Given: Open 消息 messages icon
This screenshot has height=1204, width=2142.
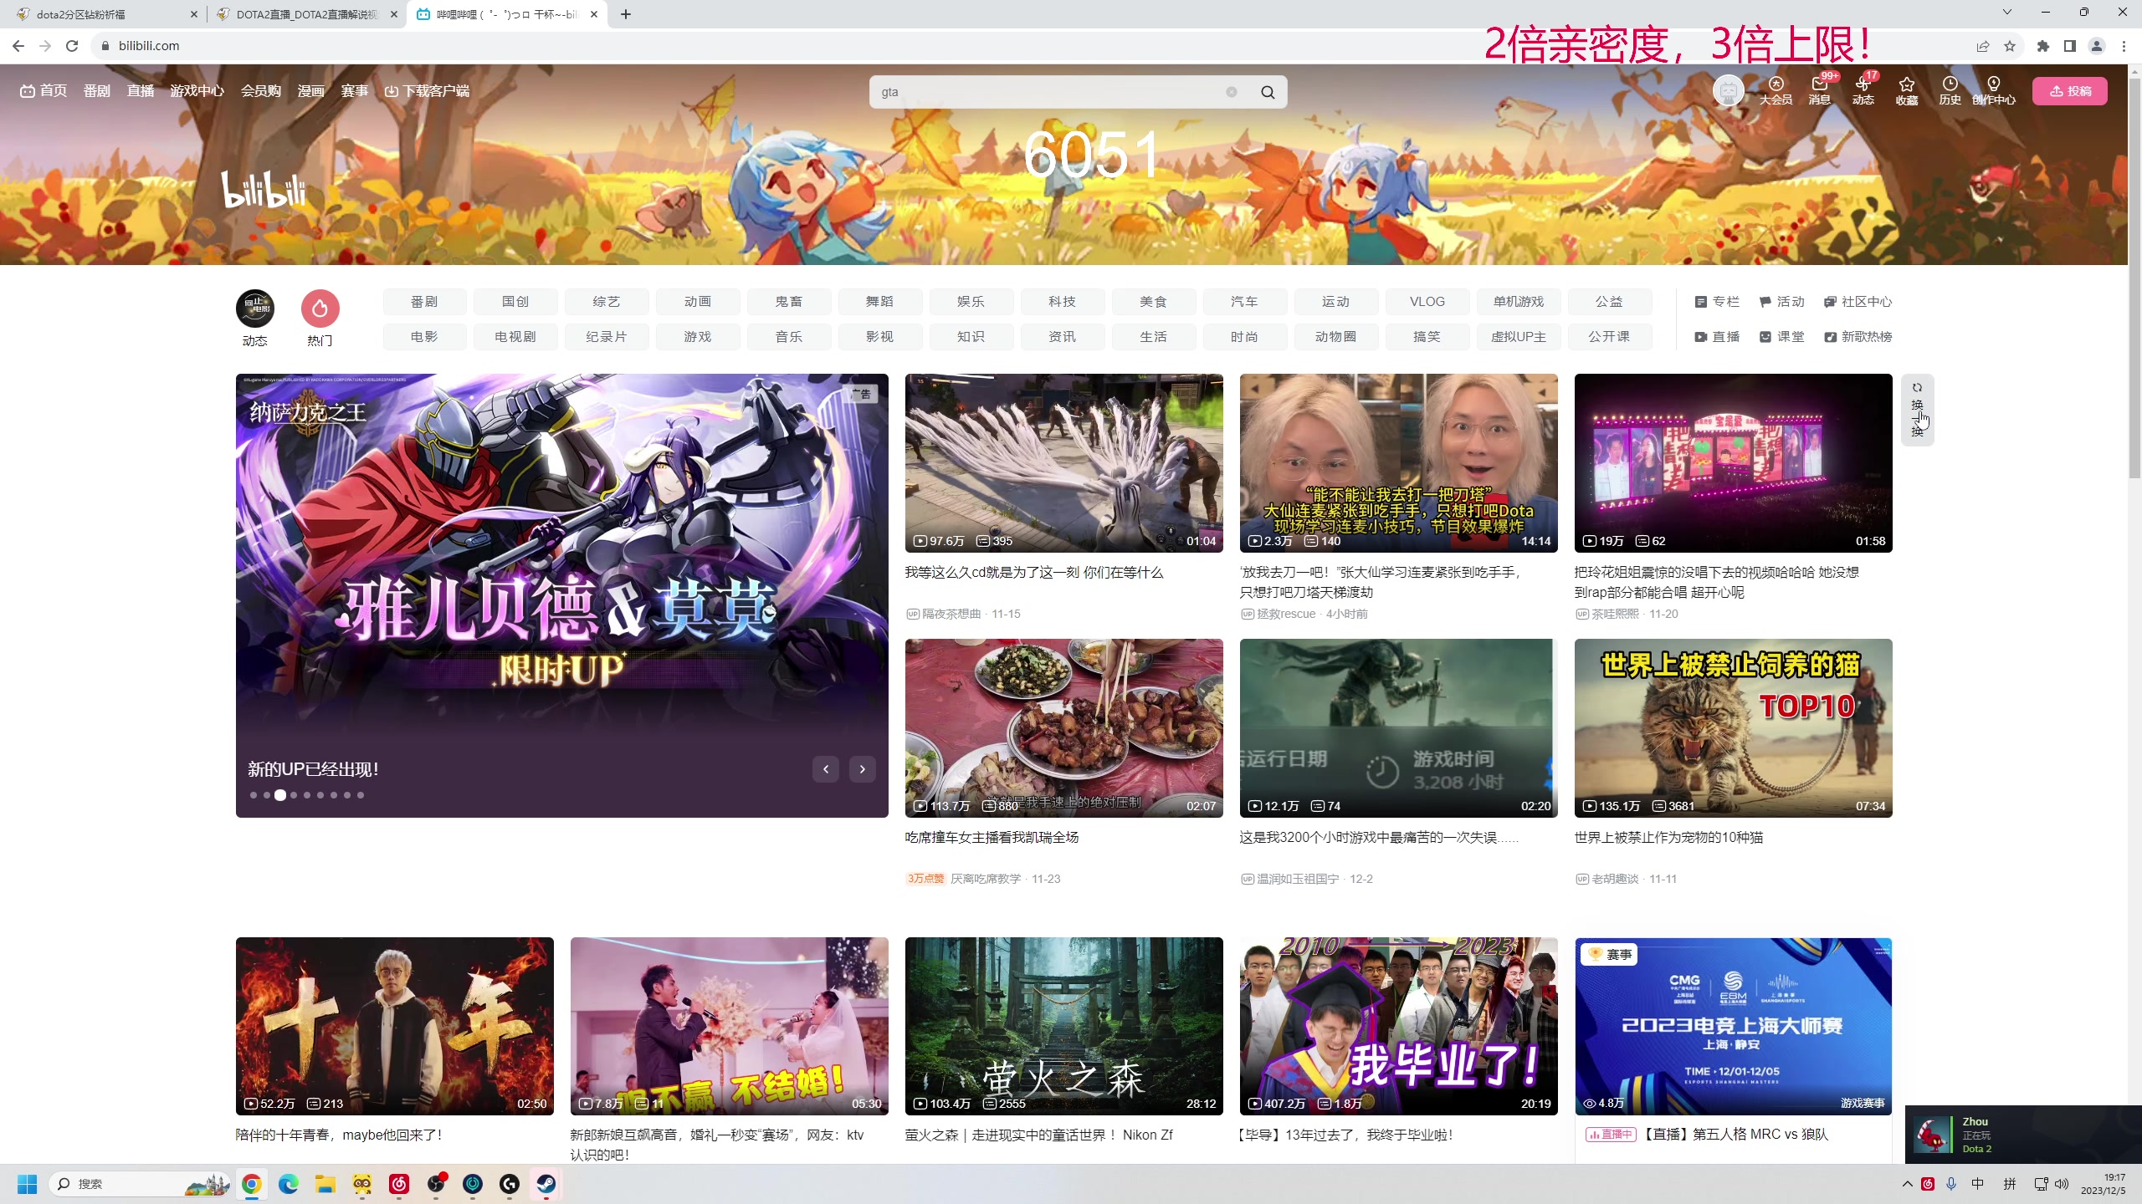Looking at the screenshot, I should point(1819,91).
